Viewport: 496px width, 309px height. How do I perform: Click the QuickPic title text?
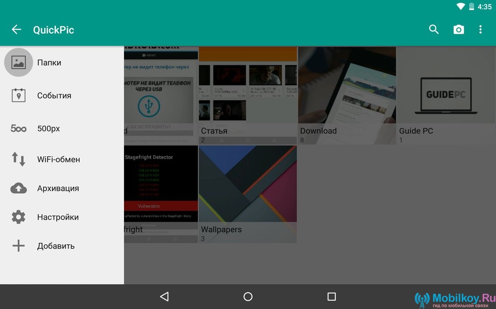click(54, 30)
